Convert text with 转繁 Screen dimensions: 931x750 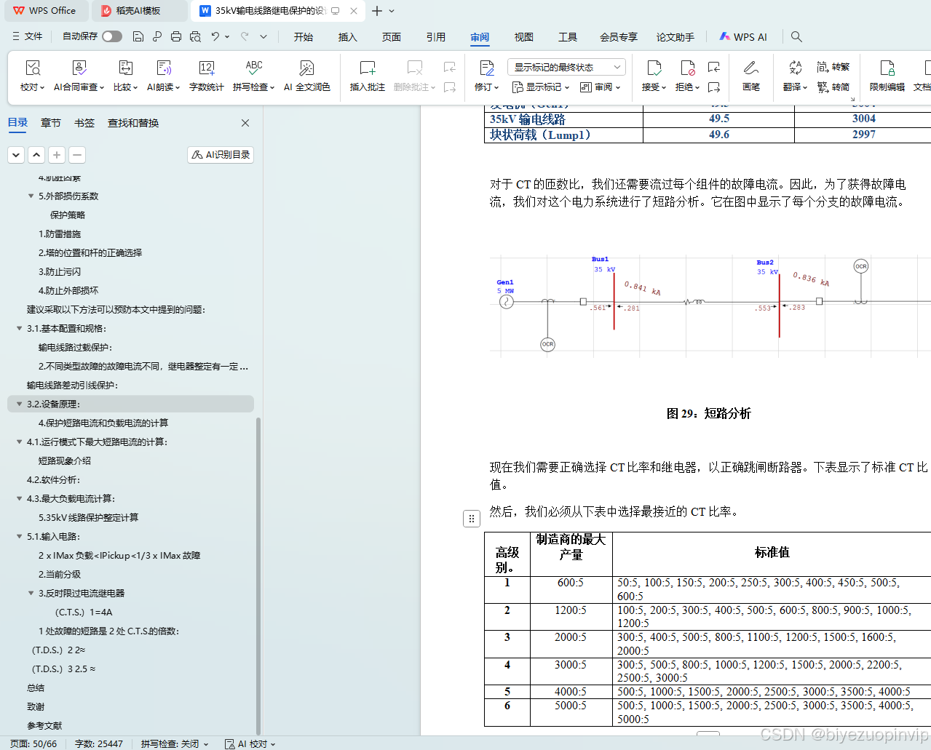pos(833,67)
